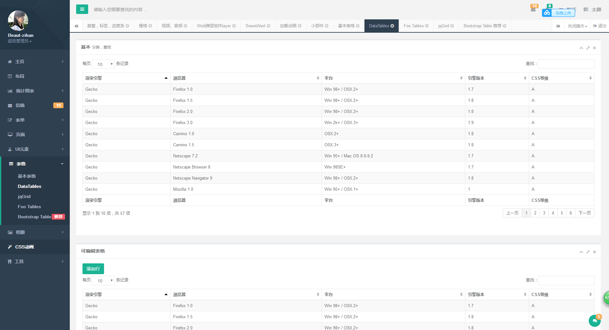Focus the 查找 search field in 可编辑表格 panel
The width and height of the screenshot is (609, 330).
click(x=566, y=280)
